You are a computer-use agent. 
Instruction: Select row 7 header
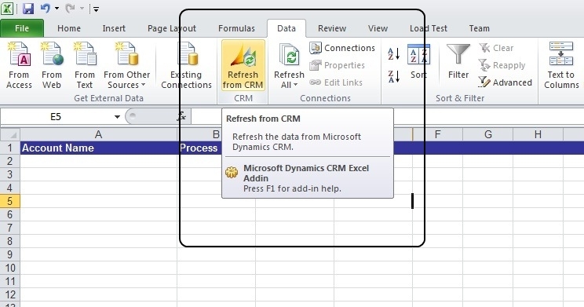click(10, 228)
